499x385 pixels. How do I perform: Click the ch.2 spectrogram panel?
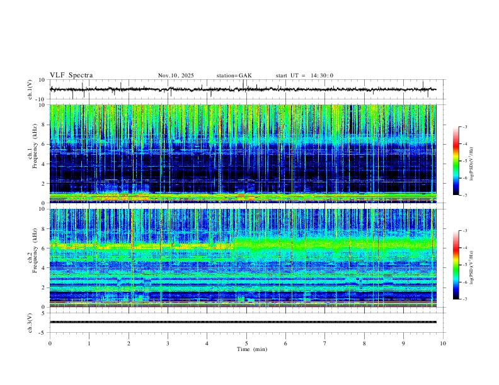243,258
